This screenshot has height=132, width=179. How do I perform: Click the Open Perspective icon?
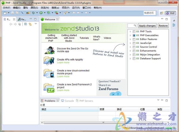[161, 13]
